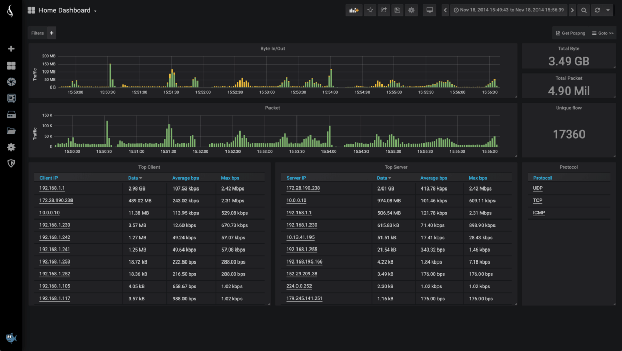Image resolution: width=622 pixels, height=351 pixels.
Task: Open dashboard settings via the gear icon
Action: click(411, 10)
